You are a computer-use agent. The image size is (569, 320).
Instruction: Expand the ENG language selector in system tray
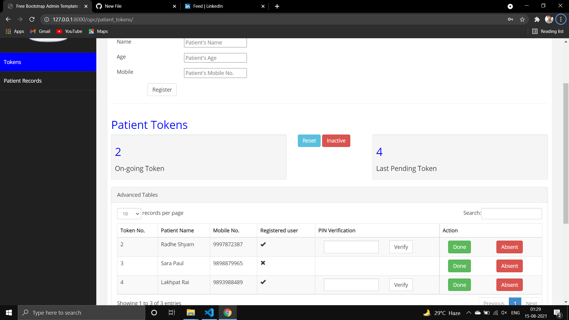[x=516, y=313]
